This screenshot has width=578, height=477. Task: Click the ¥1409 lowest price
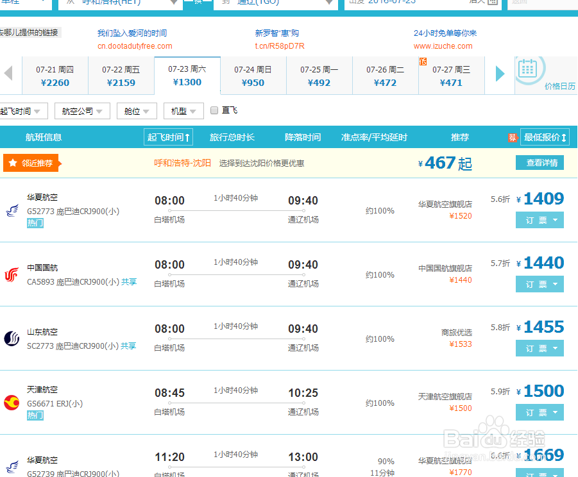[540, 199]
